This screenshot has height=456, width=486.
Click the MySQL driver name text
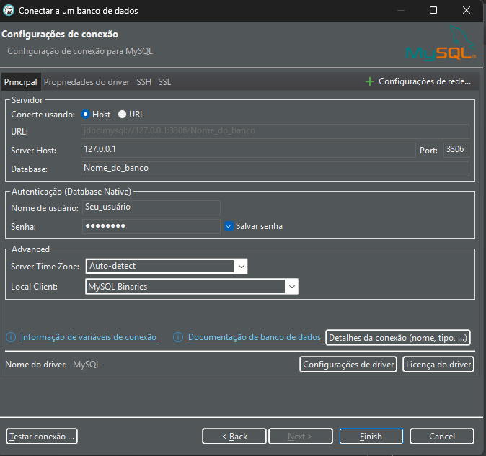pyautogui.click(x=87, y=365)
